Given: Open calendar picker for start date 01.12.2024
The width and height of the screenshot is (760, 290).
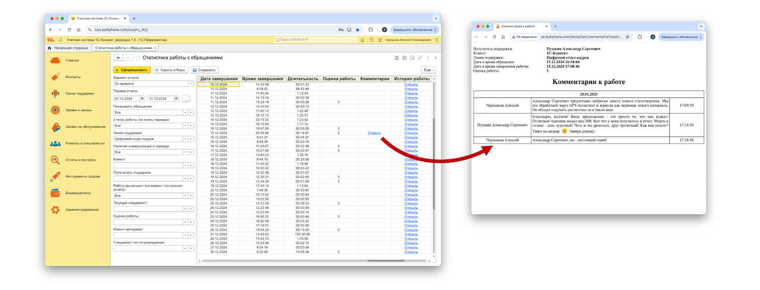Looking at the screenshot, I should click(x=142, y=98).
